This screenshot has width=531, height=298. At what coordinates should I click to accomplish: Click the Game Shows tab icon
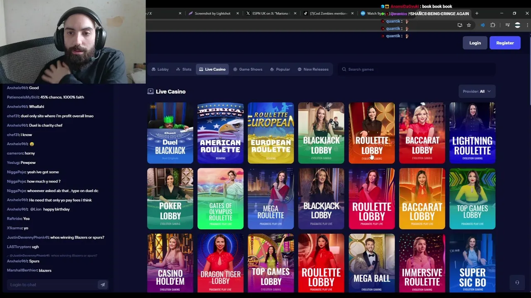pyautogui.click(x=235, y=69)
